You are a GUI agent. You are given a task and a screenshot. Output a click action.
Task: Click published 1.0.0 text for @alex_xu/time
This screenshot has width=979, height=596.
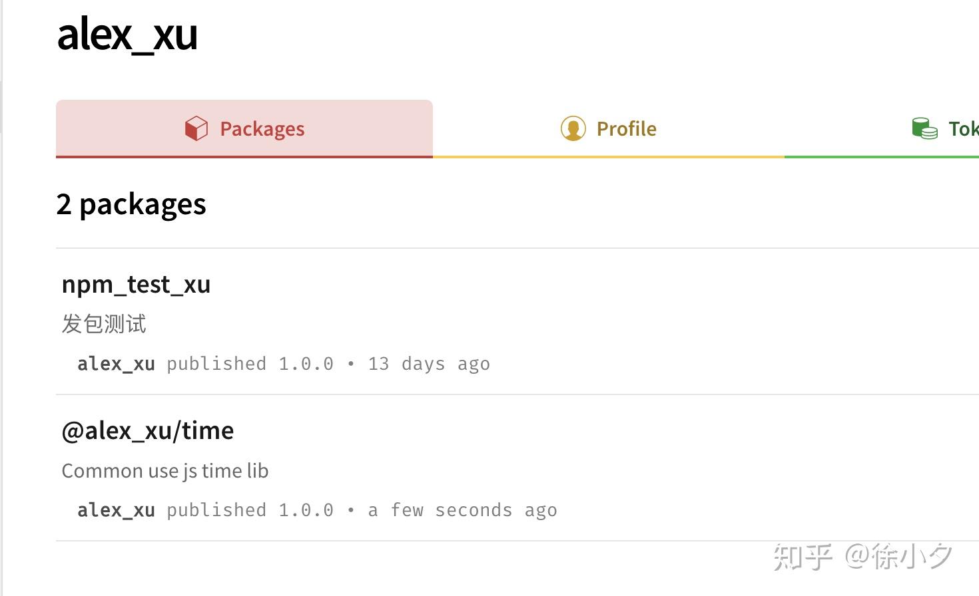tap(250, 510)
